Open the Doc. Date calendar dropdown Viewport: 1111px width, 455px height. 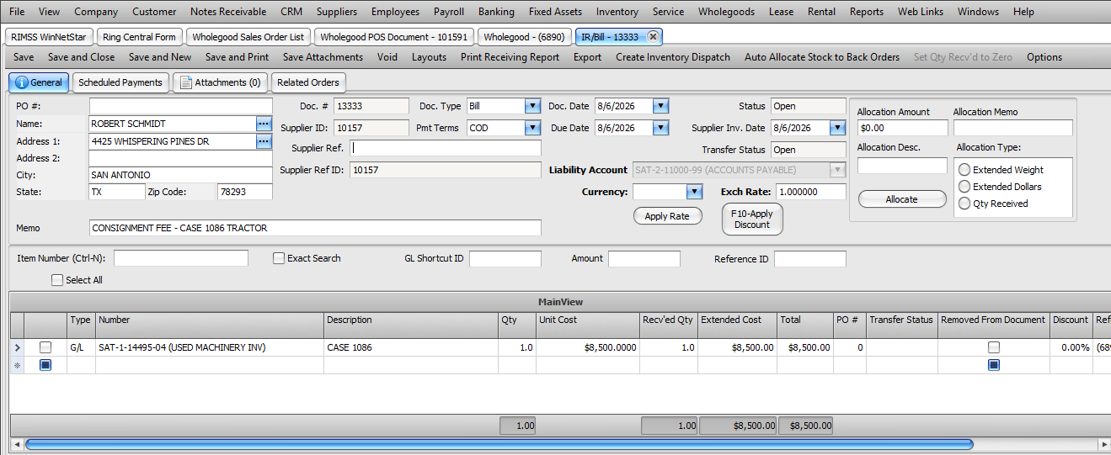click(661, 106)
